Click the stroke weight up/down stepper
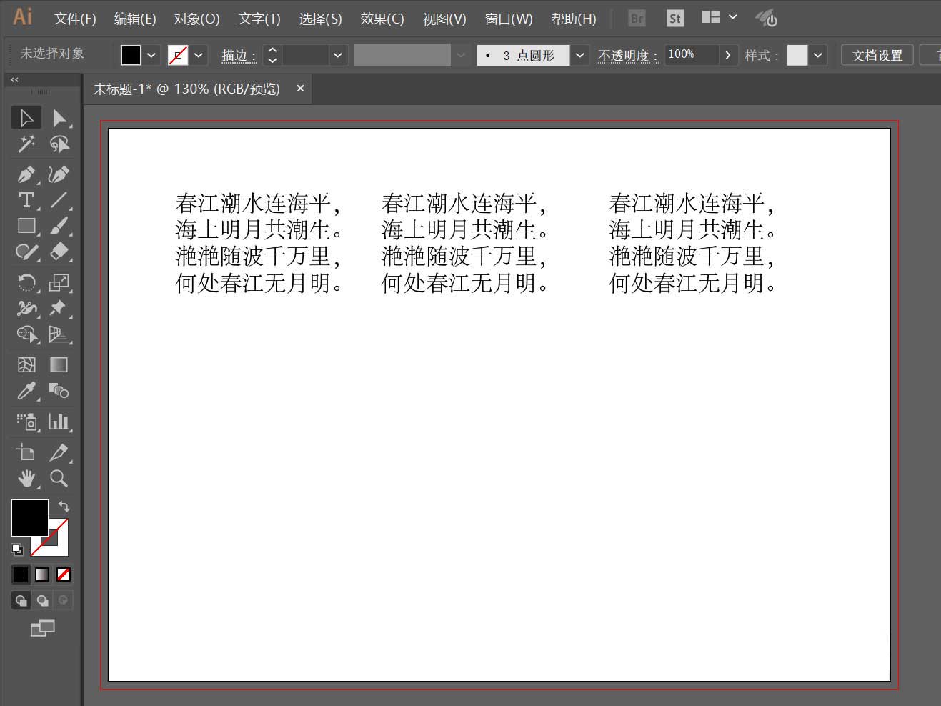 click(x=272, y=55)
